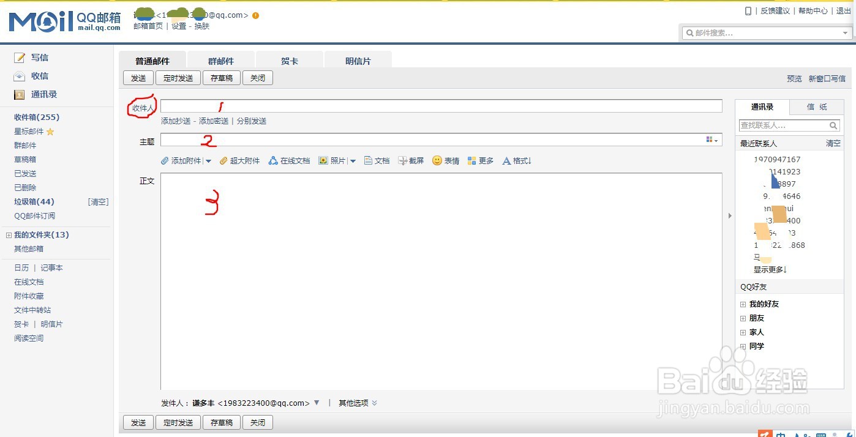The image size is (856, 437).
Task: Insert an emoticon into the email body
Action: click(445, 160)
